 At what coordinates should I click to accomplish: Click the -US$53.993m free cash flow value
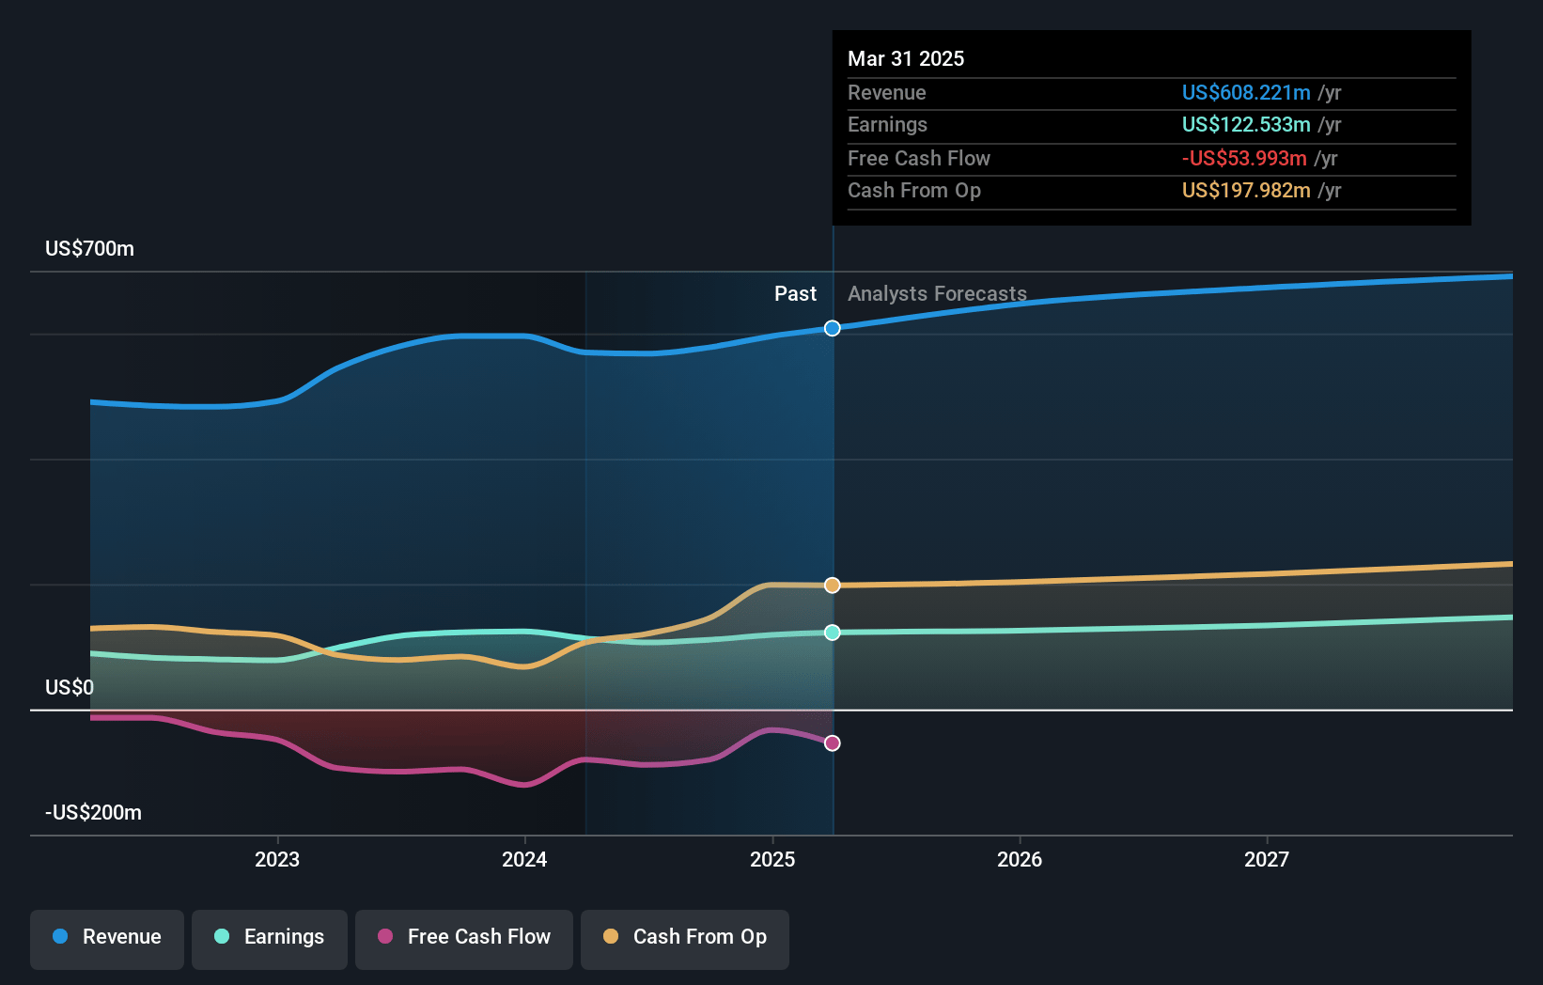pos(1244,159)
